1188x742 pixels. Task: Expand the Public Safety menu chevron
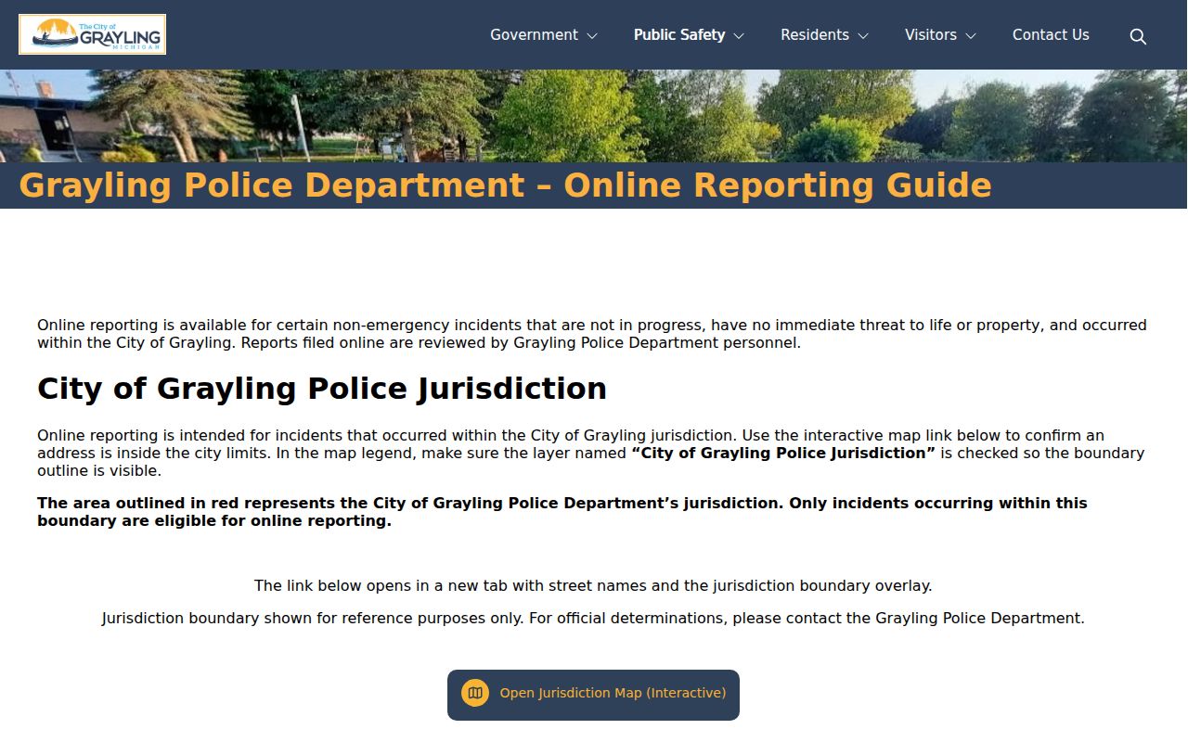click(739, 35)
